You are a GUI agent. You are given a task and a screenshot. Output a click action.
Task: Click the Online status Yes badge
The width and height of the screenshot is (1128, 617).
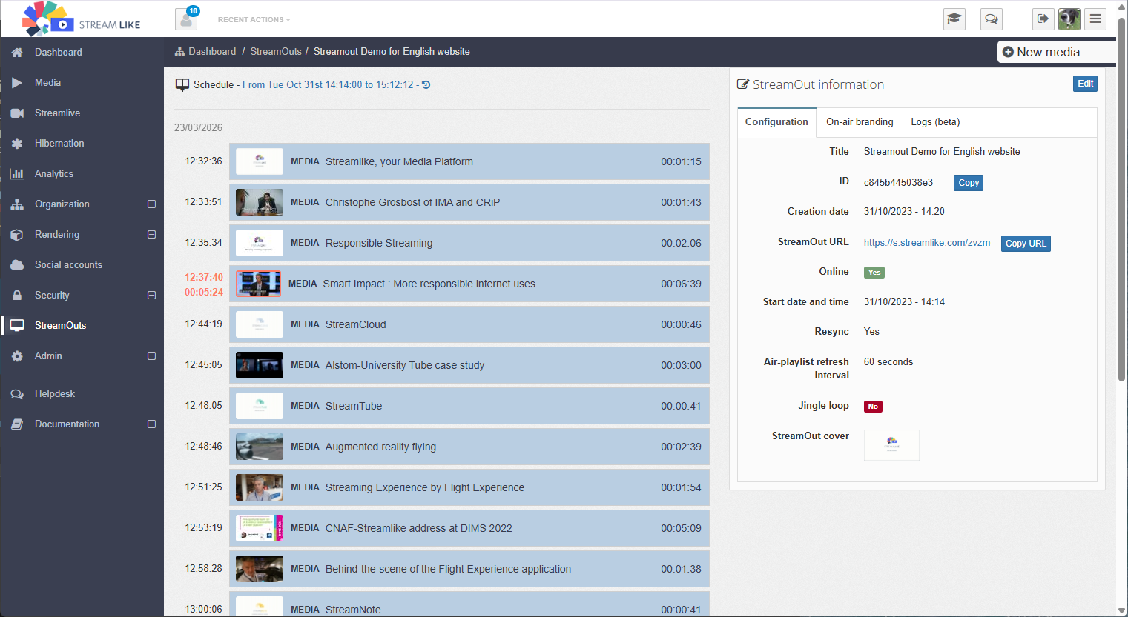pyautogui.click(x=874, y=273)
